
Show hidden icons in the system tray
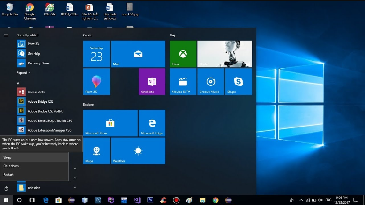pyautogui.click(x=301, y=200)
